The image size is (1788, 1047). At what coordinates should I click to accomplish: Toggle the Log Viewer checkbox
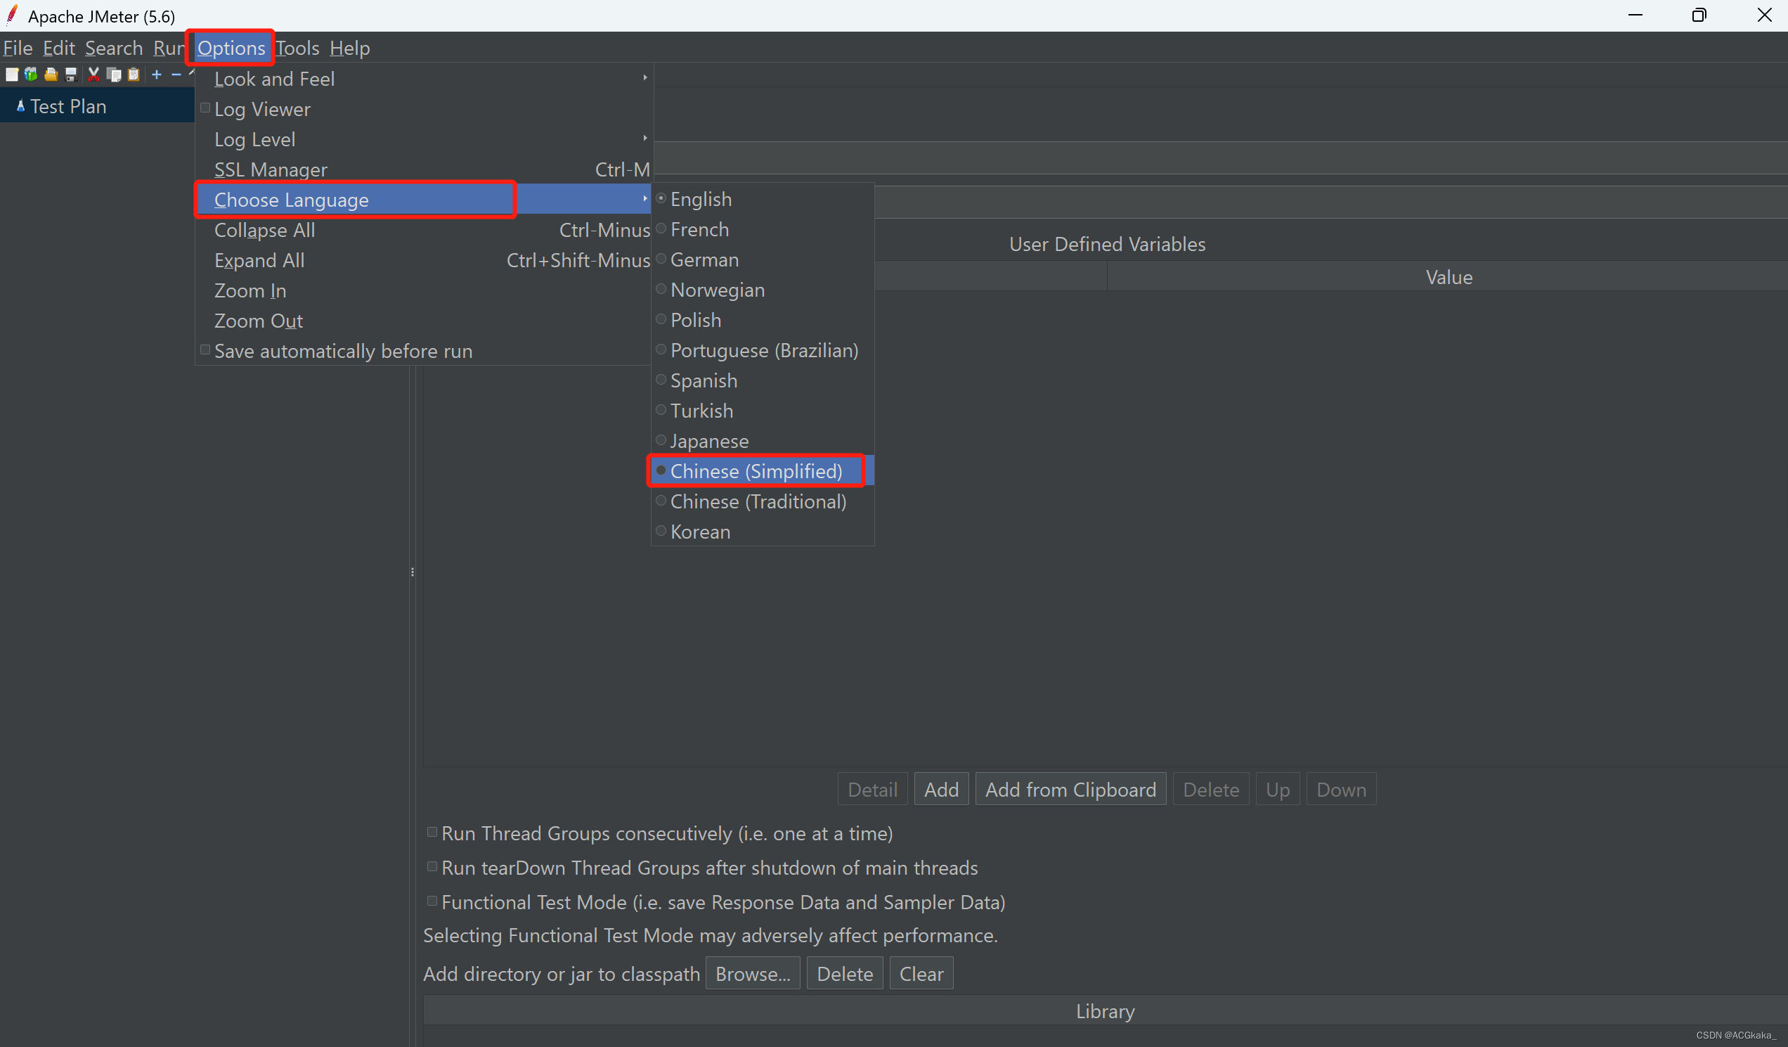coord(205,108)
